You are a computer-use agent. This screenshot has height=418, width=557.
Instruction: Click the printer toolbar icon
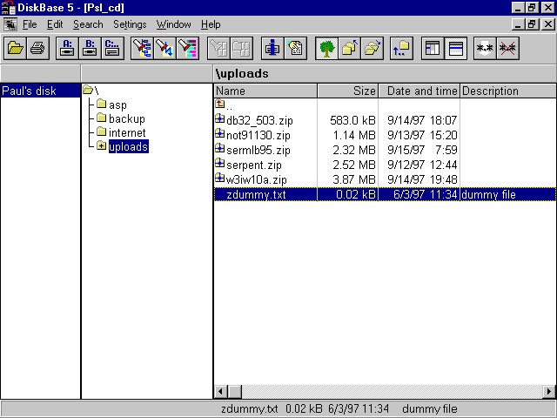(37, 49)
